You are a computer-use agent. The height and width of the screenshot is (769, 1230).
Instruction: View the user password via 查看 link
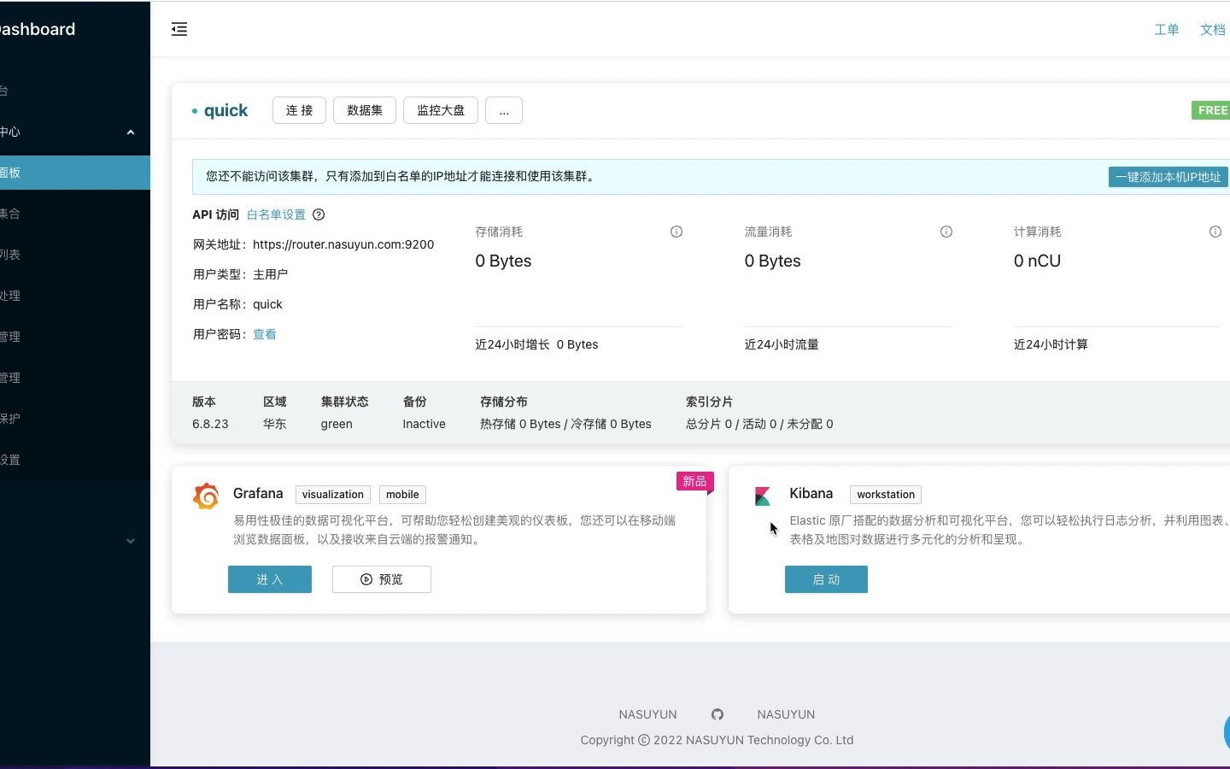tap(265, 334)
